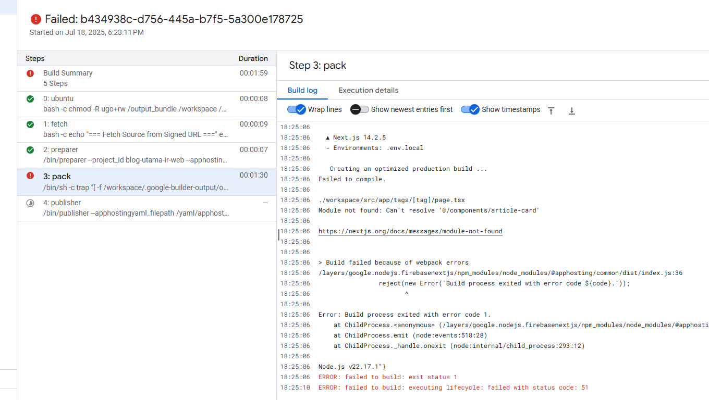The width and height of the screenshot is (709, 400).
Task: Click green checkmark icon for preparer step
Action: [x=30, y=150]
